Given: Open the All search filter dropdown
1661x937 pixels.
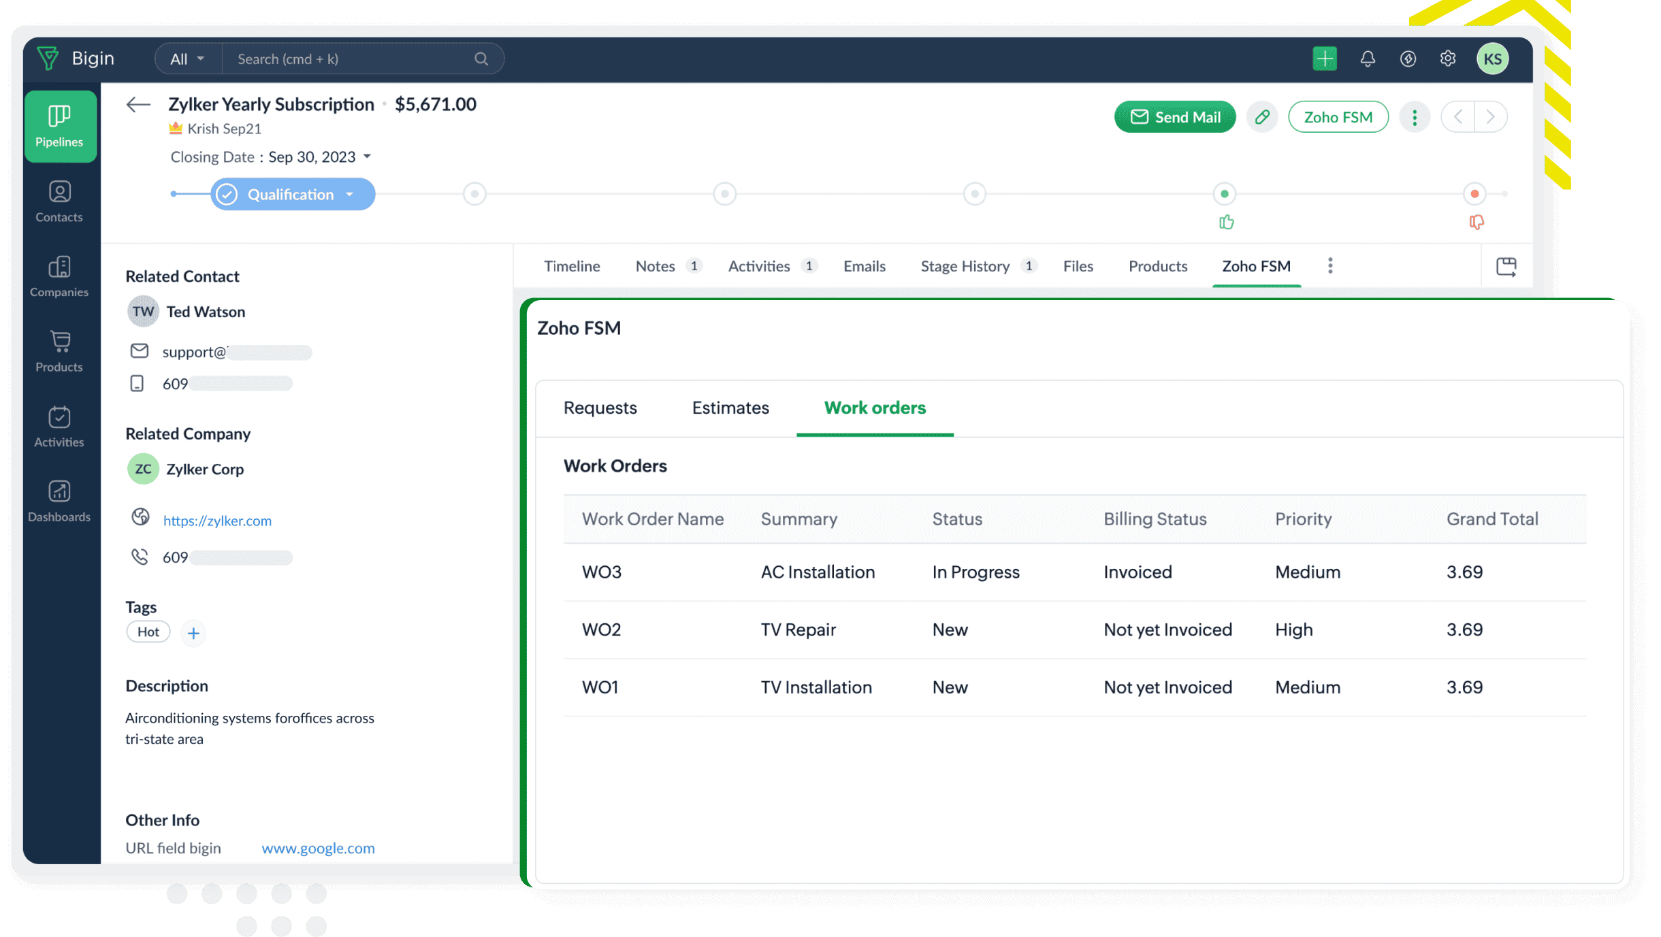Looking at the screenshot, I should point(187,59).
